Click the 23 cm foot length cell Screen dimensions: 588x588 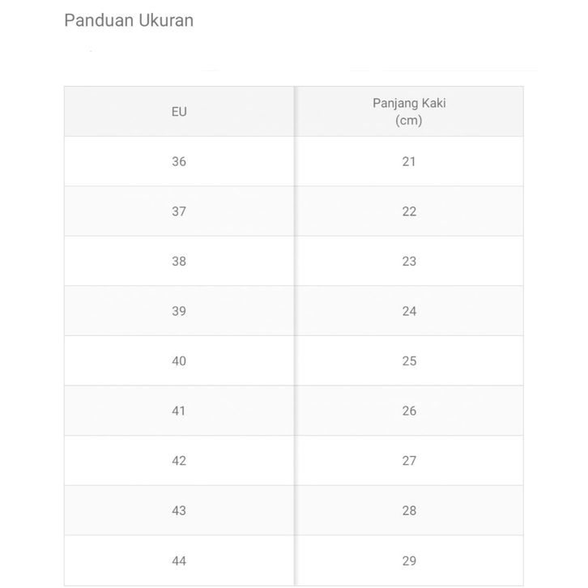tap(409, 262)
